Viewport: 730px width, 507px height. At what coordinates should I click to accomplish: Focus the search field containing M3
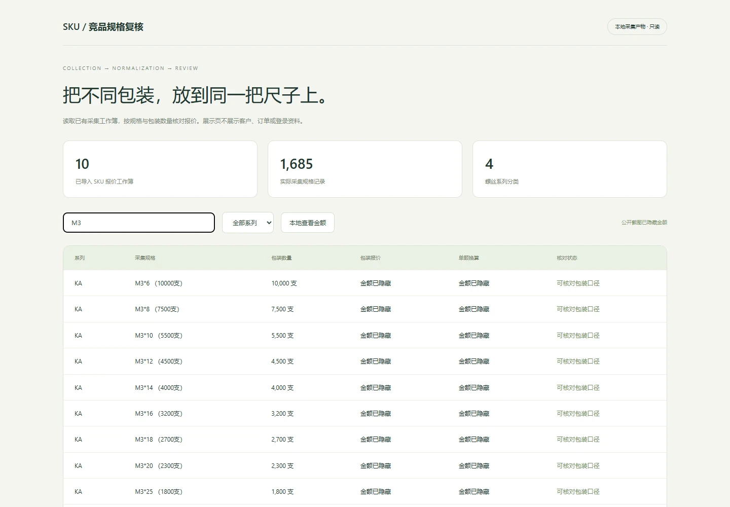point(139,223)
